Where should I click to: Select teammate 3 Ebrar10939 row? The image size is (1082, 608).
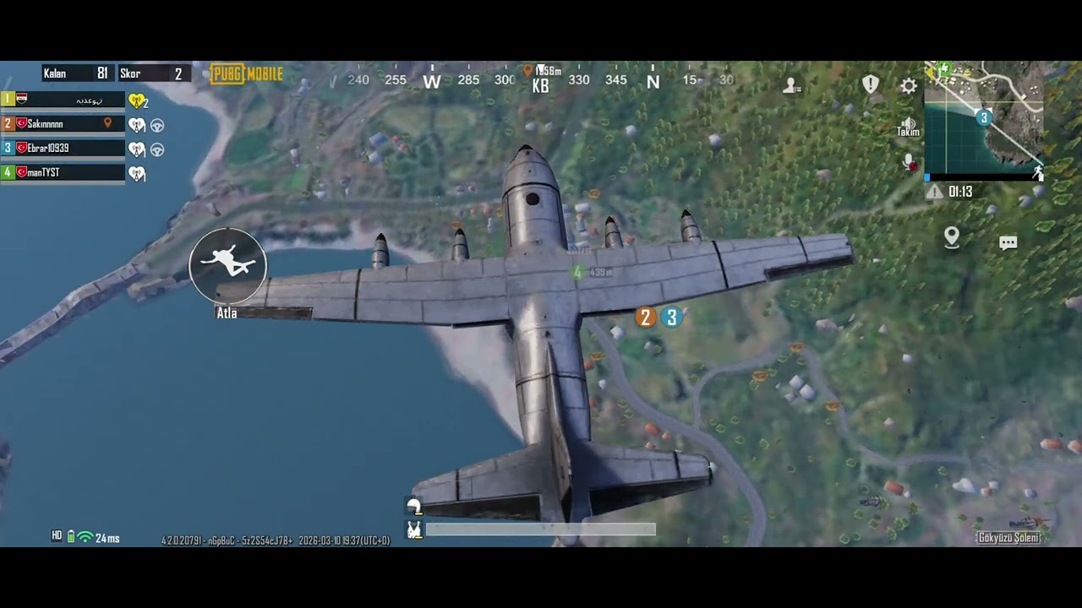tap(63, 149)
